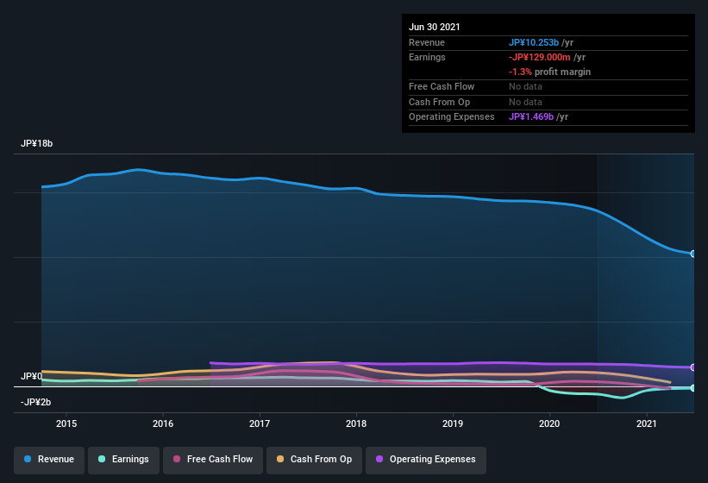Screen dimensions: 708x483
Task: Click the Operating Expenses tooltip row label
Action: pyautogui.click(x=452, y=117)
